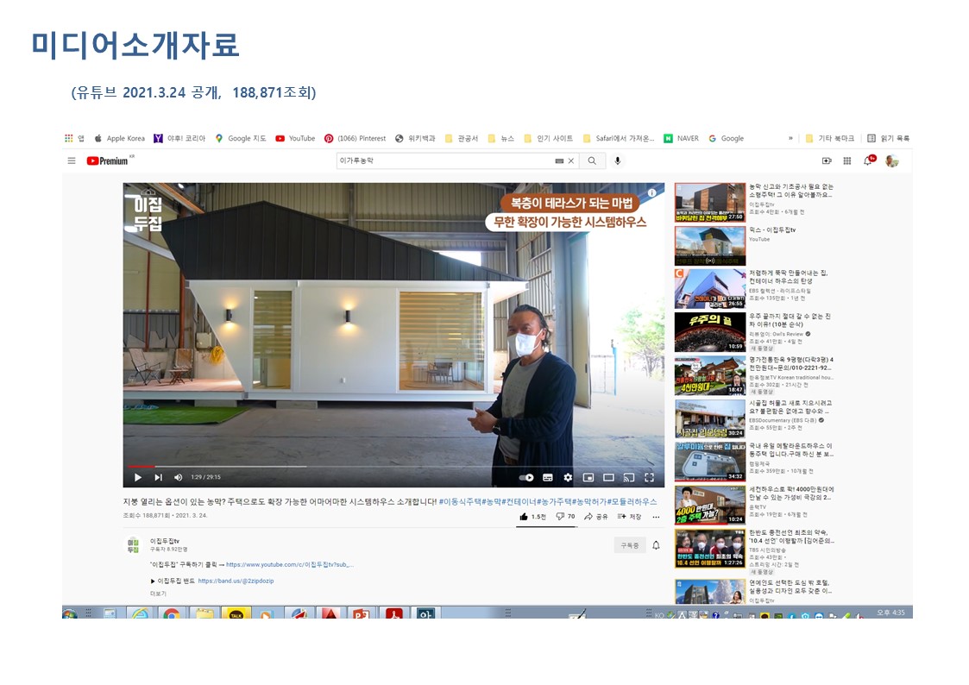Screen dimensions: 969x685
Task: Open KakaoTalk from the Windows taskbar
Action: point(234,613)
